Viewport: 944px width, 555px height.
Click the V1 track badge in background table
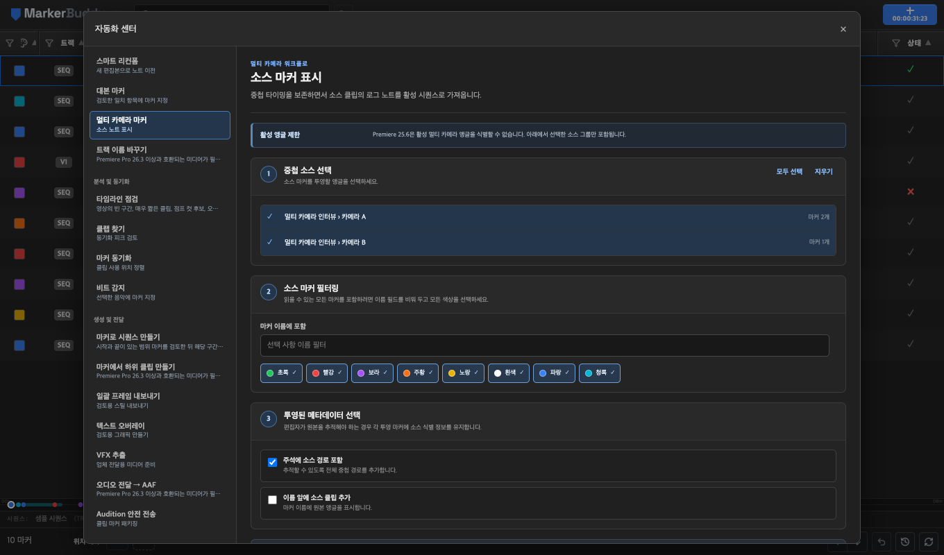pos(64,162)
